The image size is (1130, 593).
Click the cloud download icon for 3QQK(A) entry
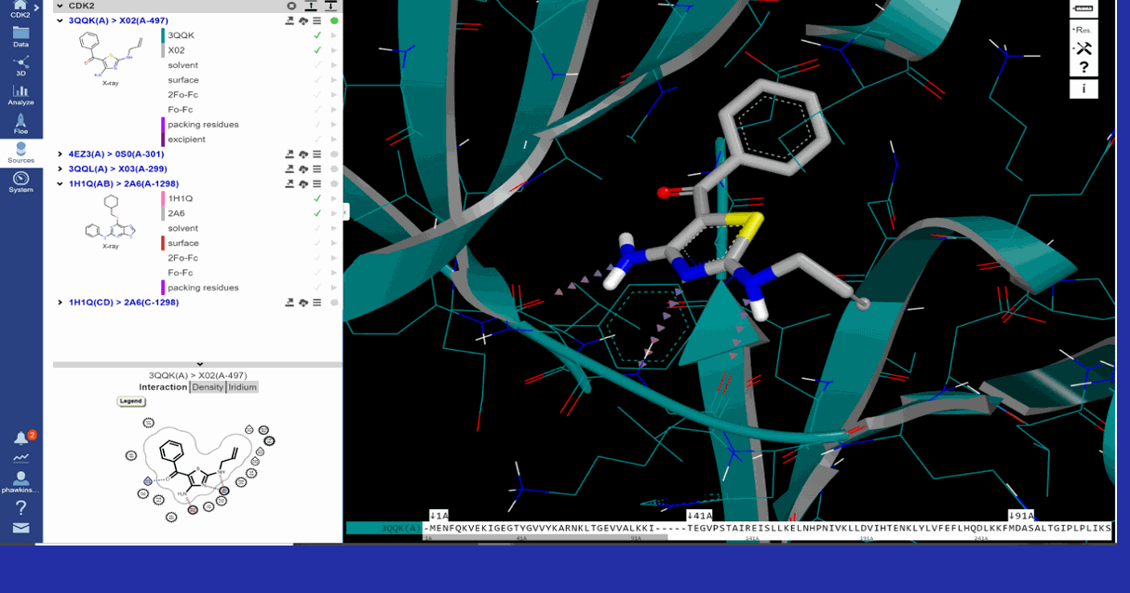303,20
